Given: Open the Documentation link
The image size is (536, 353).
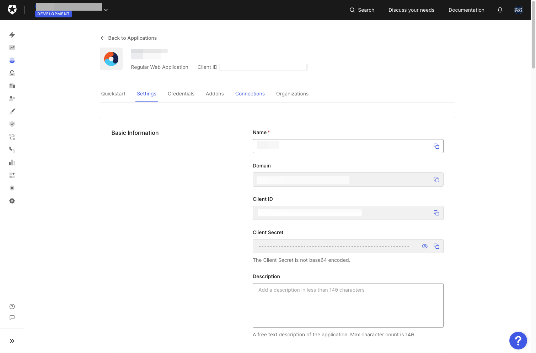Looking at the screenshot, I should point(466,10).
